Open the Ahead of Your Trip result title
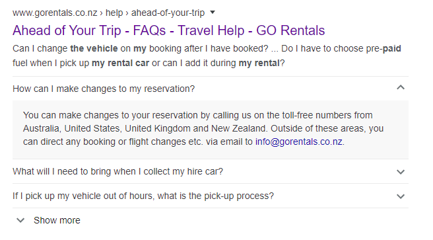Viewport: 433px width, 240px height. [168, 30]
